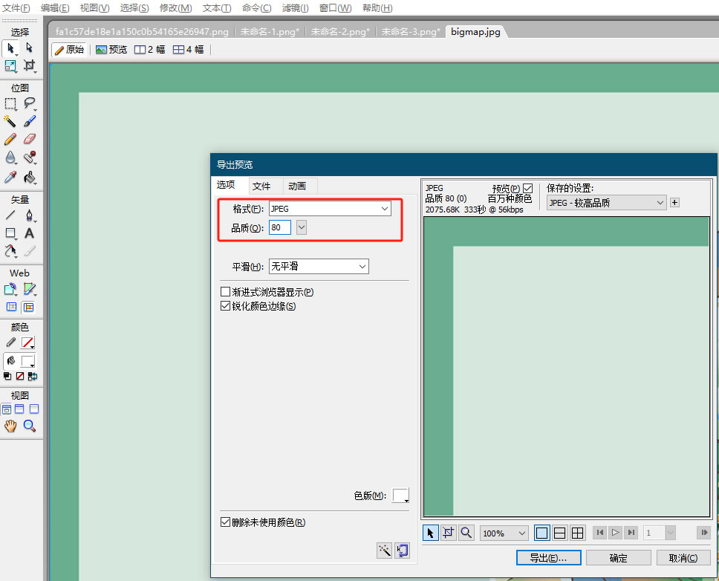Open the 色版 matte color swatch
The image size is (719, 581).
pyautogui.click(x=400, y=496)
